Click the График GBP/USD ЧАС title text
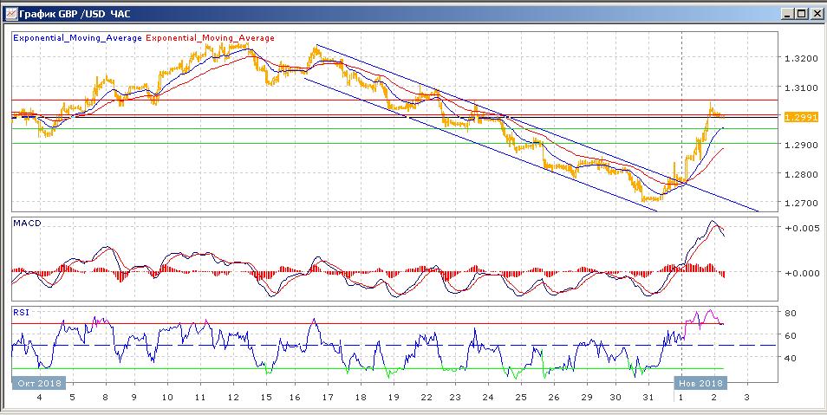827x415 pixels. point(75,13)
